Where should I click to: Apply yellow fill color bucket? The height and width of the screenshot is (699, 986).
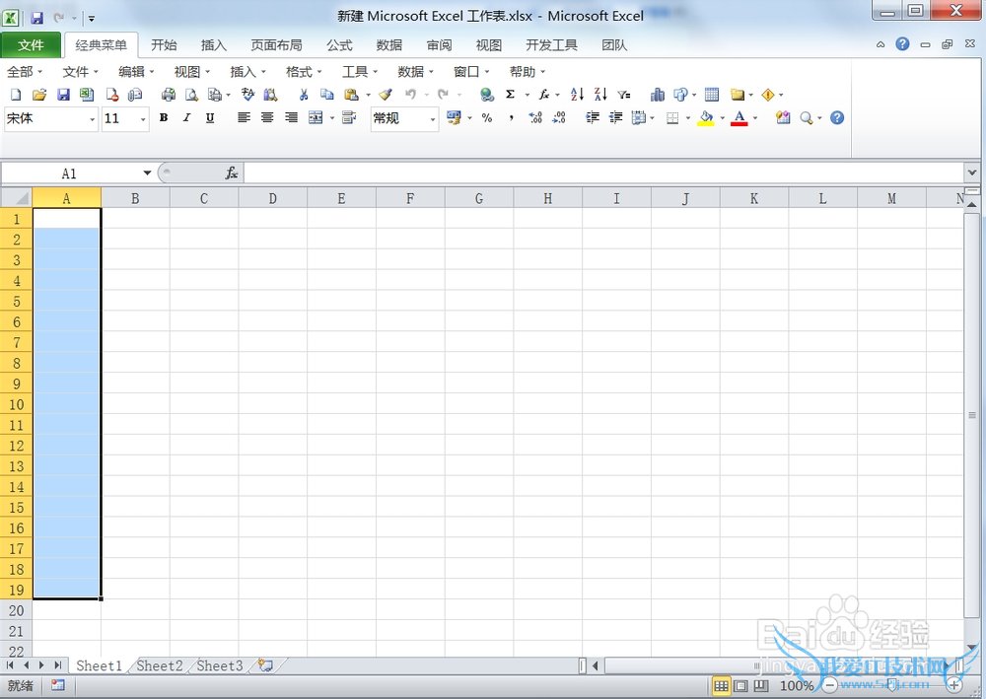[706, 117]
